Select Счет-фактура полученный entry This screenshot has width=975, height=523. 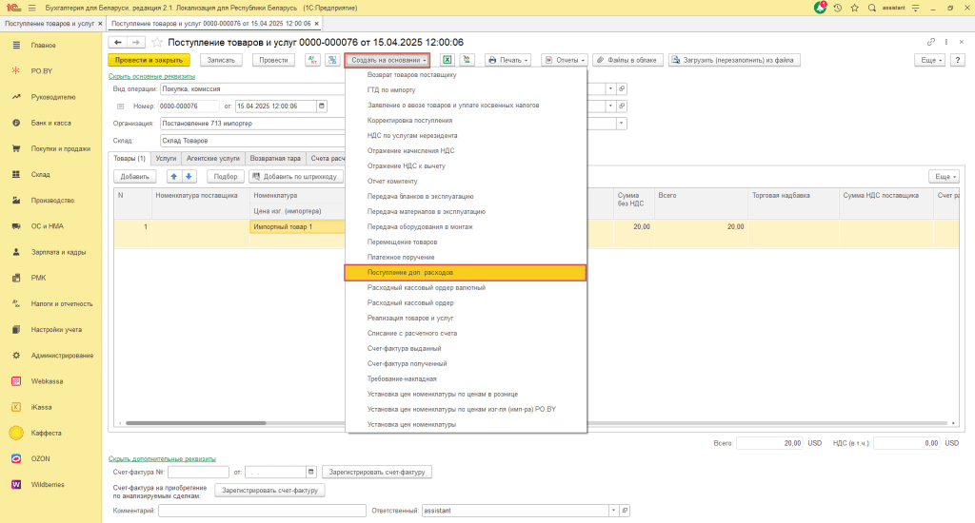[x=466, y=364]
